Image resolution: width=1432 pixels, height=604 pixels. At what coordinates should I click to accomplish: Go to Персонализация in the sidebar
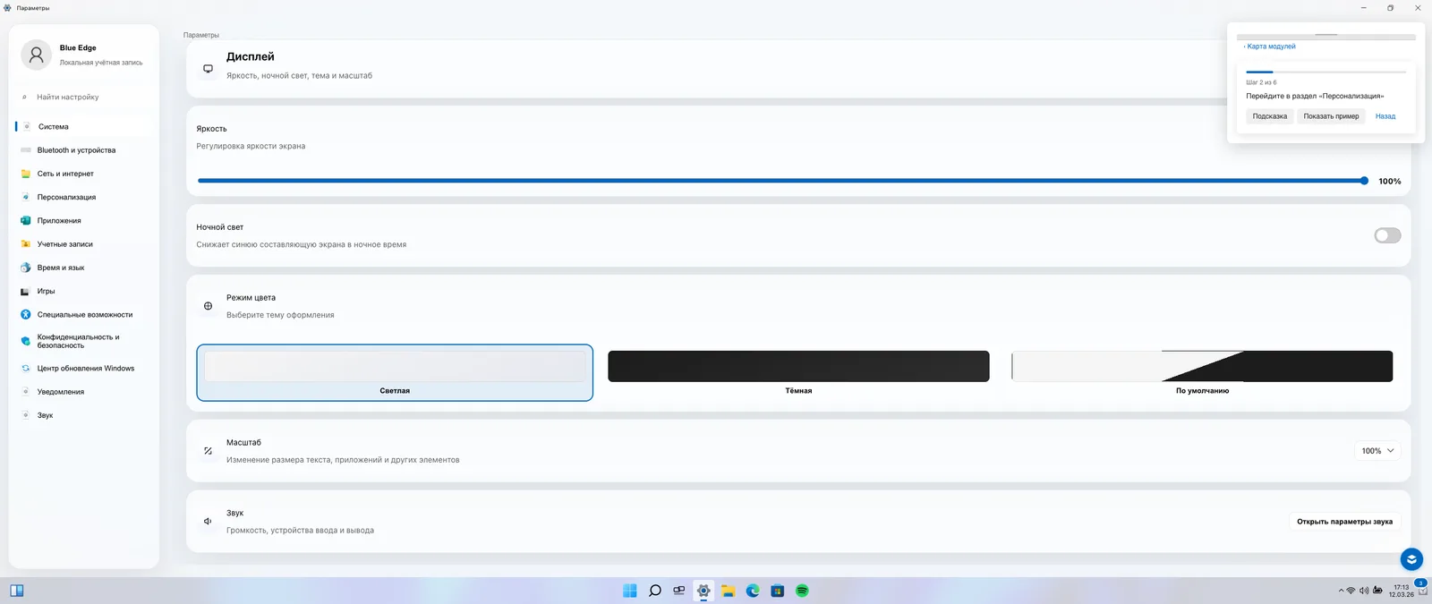click(66, 197)
